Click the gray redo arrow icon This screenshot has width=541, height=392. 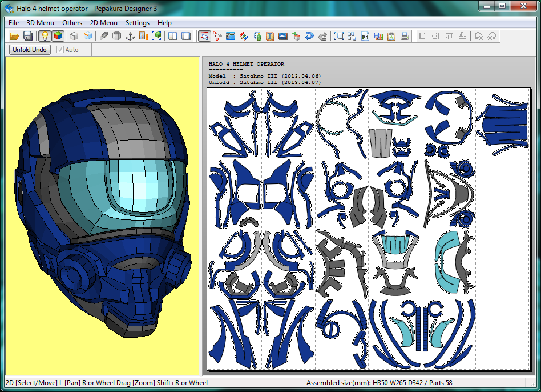[x=322, y=36]
